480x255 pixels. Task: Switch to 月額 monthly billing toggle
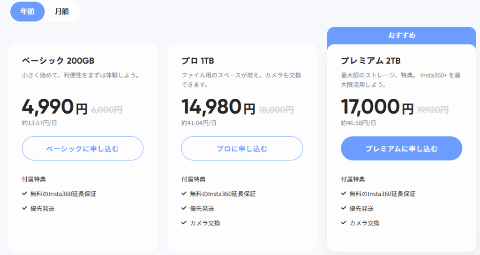[x=62, y=12]
